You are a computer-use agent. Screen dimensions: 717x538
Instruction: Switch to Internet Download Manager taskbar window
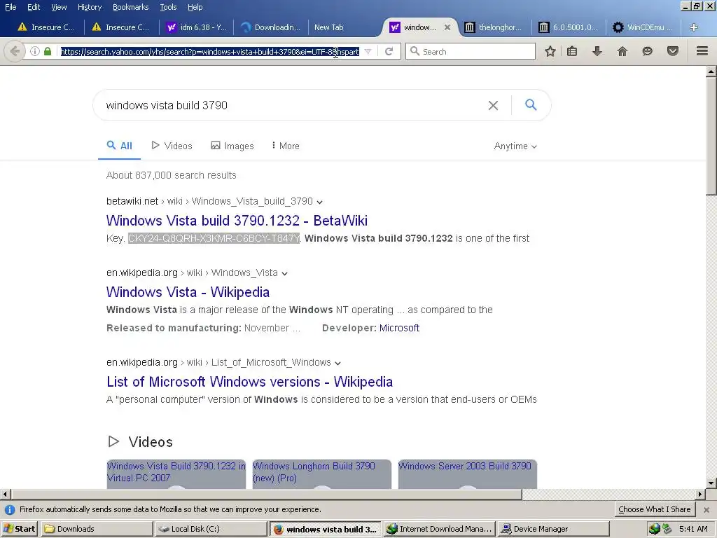coord(438,529)
